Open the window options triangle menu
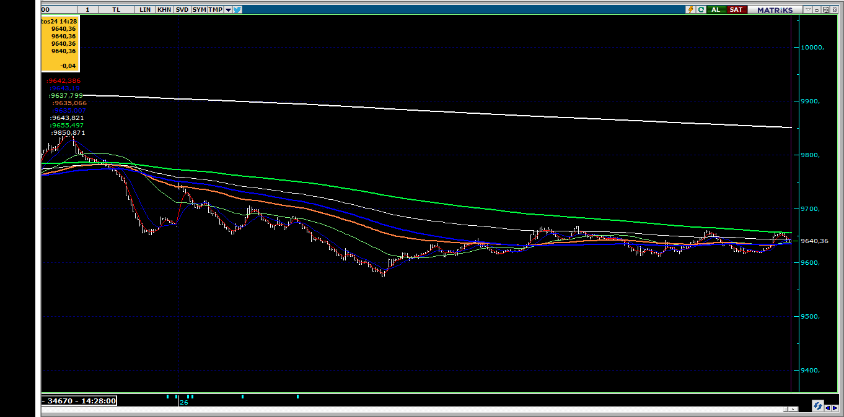The height and width of the screenshot is (417, 844). (x=808, y=9)
